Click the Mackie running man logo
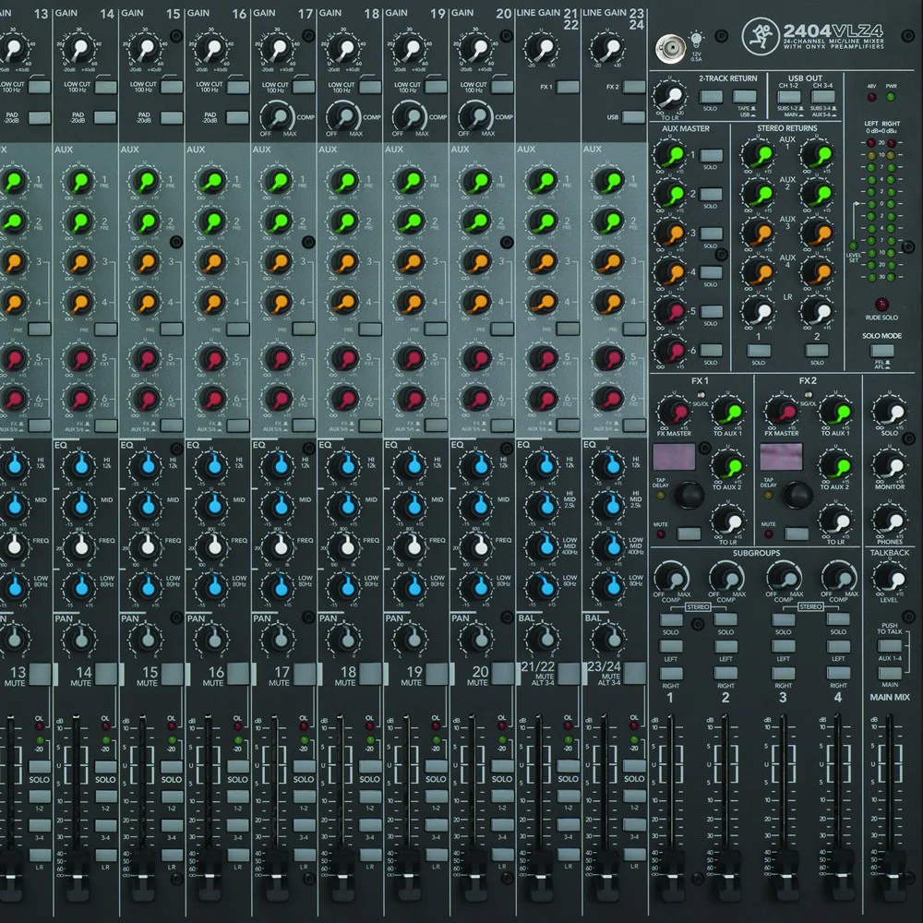This screenshot has height=923, width=923. coord(760,37)
